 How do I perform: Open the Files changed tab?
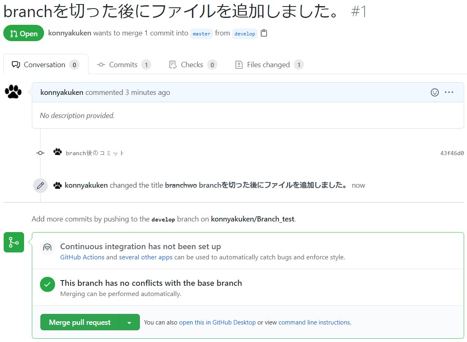[x=269, y=65]
